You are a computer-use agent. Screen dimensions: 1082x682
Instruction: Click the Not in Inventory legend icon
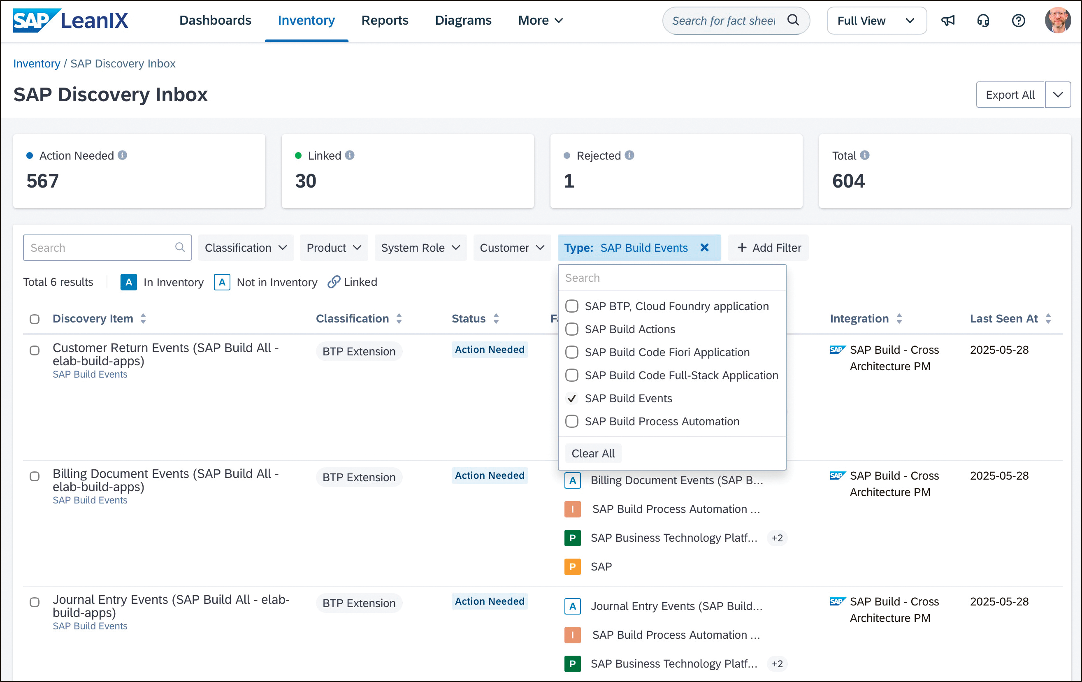[222, 282]
